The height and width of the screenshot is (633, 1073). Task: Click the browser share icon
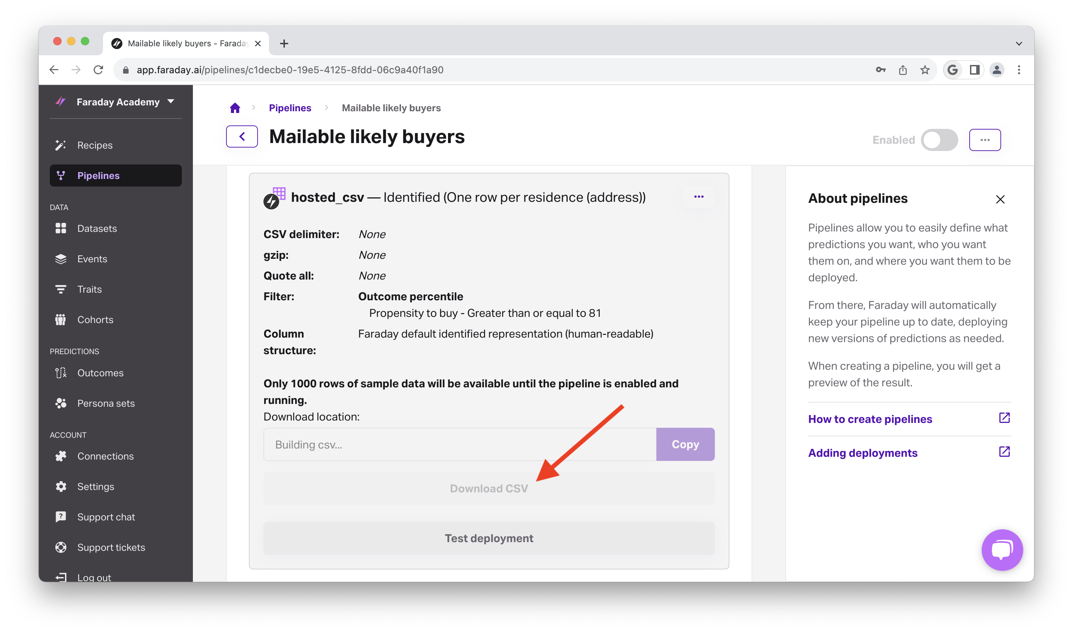(x=903, y=70)
